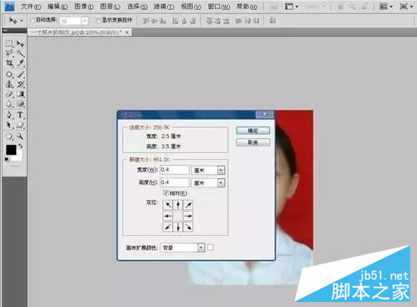Click the background color swatch
The height and width of the screenshot is (307, 417).
(18, 156)
